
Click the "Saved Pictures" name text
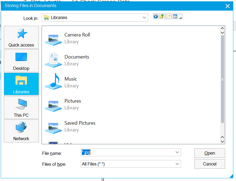[80, 123]
